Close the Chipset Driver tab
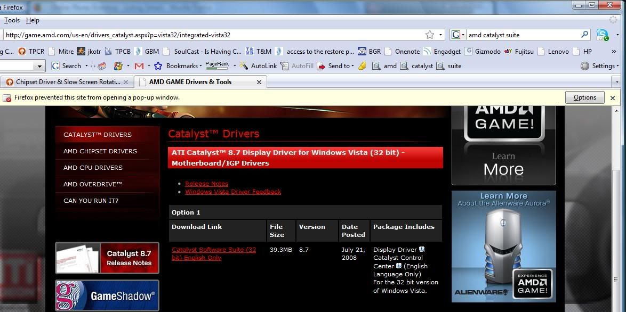The height and width of the screenshot is (312, 626). [126, 82]
